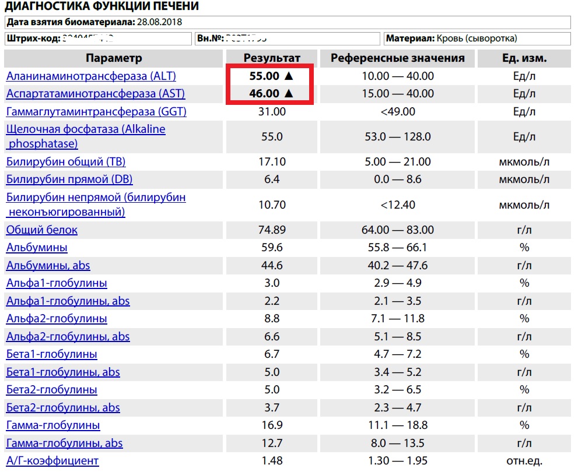The image size is (578, 472).
Task: Click the Альбумины, abs link
Action: [48, 265]
